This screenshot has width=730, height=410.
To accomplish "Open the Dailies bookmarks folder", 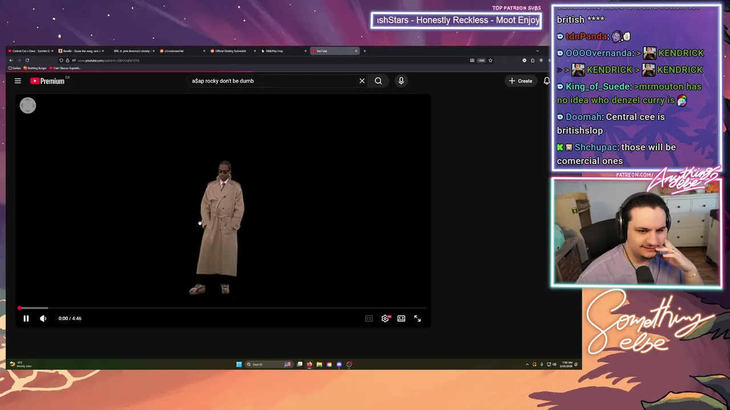I will (15, 68).
